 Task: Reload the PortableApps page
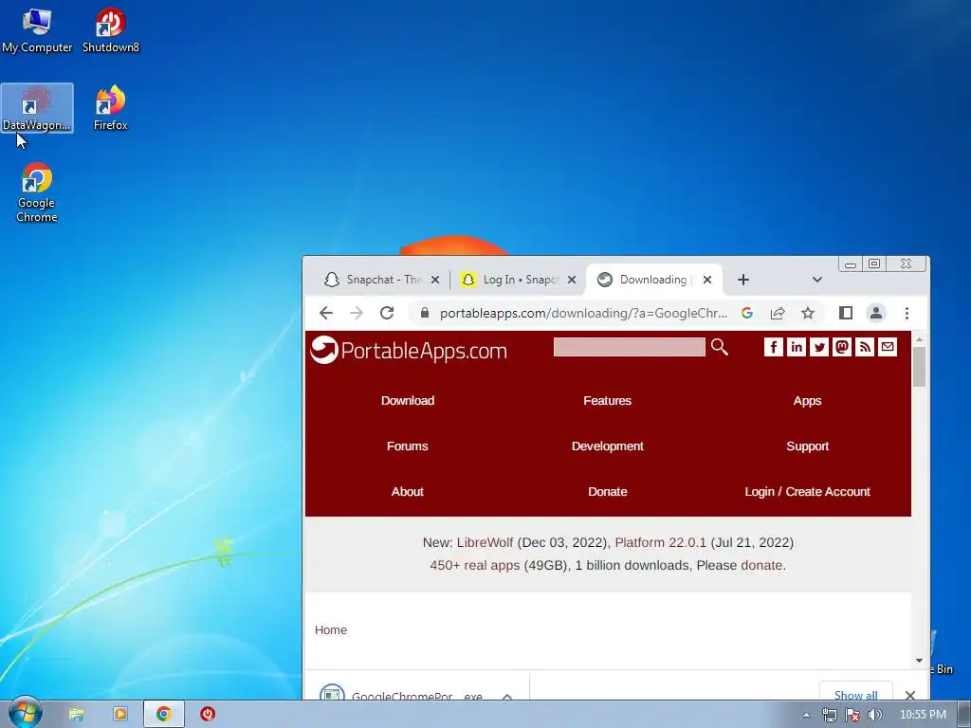coord(387,313)
